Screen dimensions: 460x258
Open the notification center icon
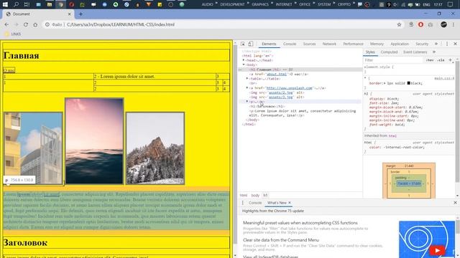(450, 4)
